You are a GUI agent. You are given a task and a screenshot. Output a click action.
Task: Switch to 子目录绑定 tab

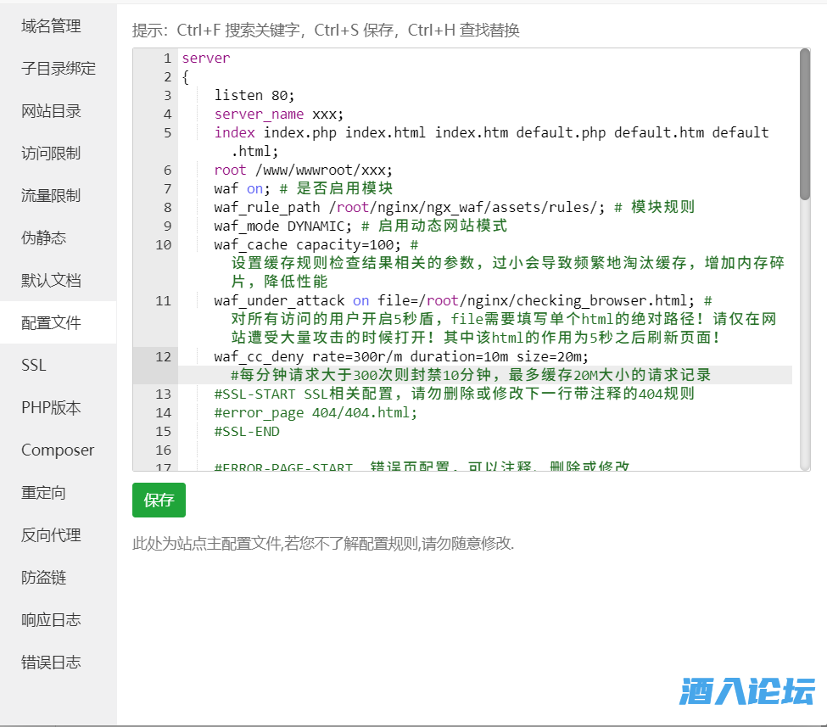58,69
